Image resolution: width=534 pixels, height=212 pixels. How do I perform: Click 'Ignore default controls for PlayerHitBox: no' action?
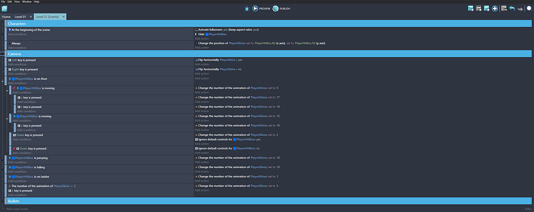pos(227,148)
